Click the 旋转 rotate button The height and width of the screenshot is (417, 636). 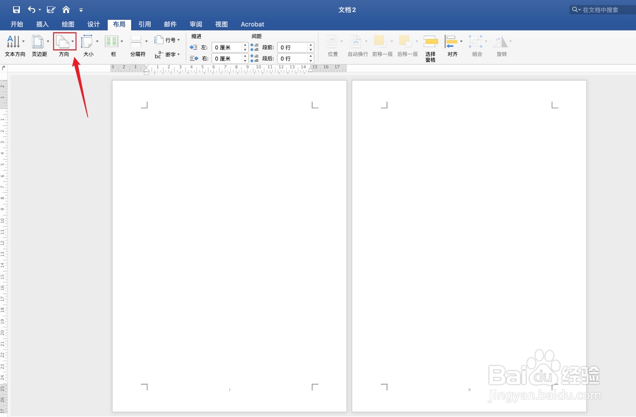tap(502, 46)
